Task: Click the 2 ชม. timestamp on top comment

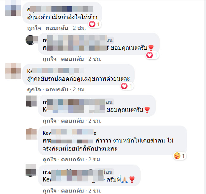Action: pos(79,28)
